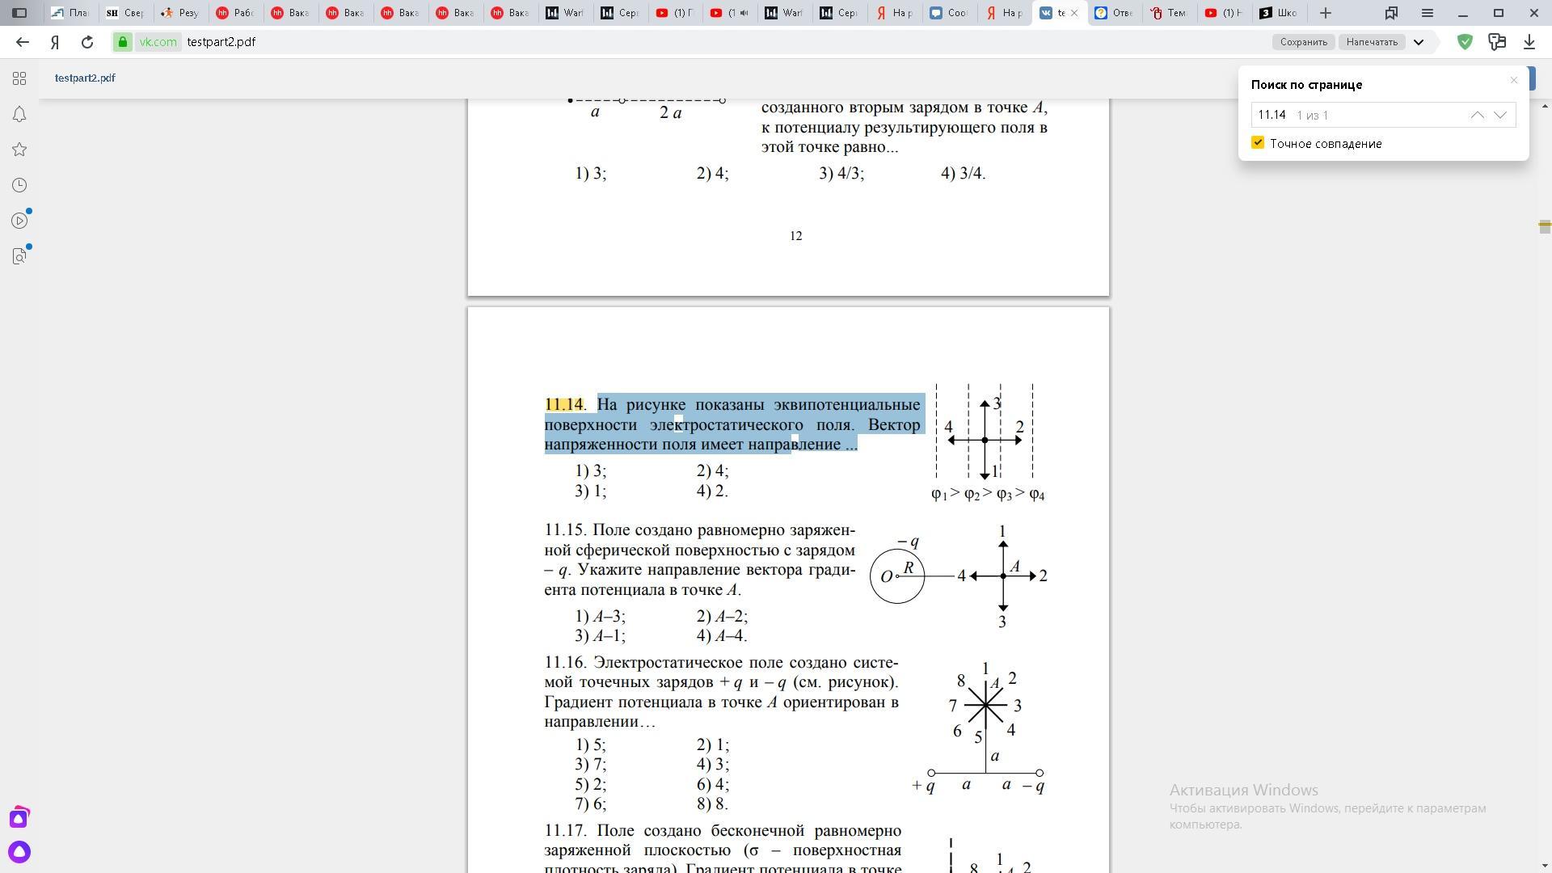Click answer '3) 4/3;' at page top

click(841, 174)
